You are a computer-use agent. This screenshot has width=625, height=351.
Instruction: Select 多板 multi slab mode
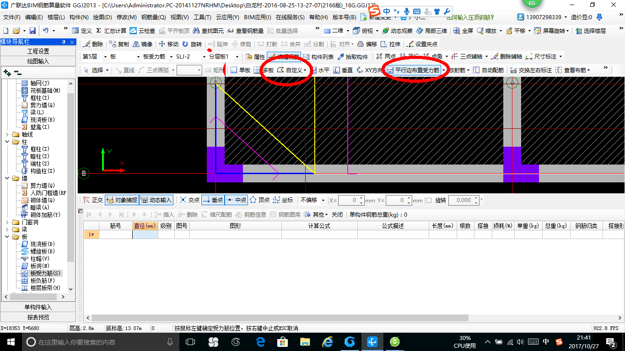point(264,70)
